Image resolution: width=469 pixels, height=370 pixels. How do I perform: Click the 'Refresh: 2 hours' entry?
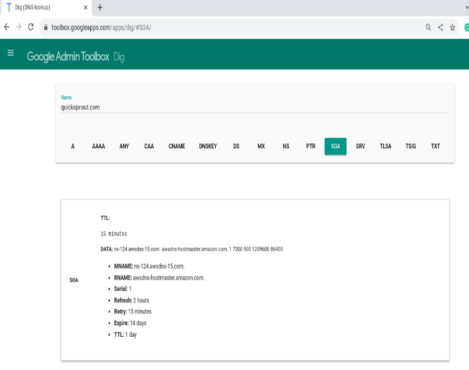point(131,300)
